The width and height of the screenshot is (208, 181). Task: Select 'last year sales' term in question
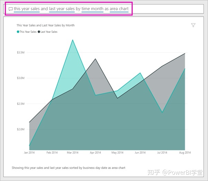point(62,9)
